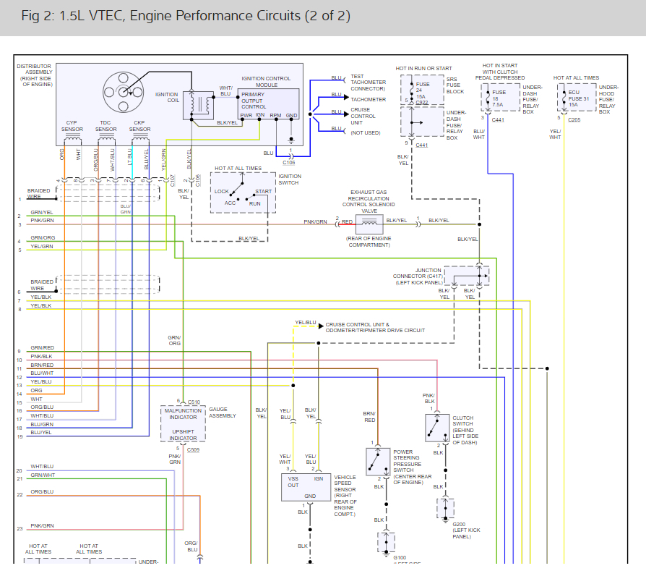
Task: Click the Upshift Indicator label
Action: [184, 435]
